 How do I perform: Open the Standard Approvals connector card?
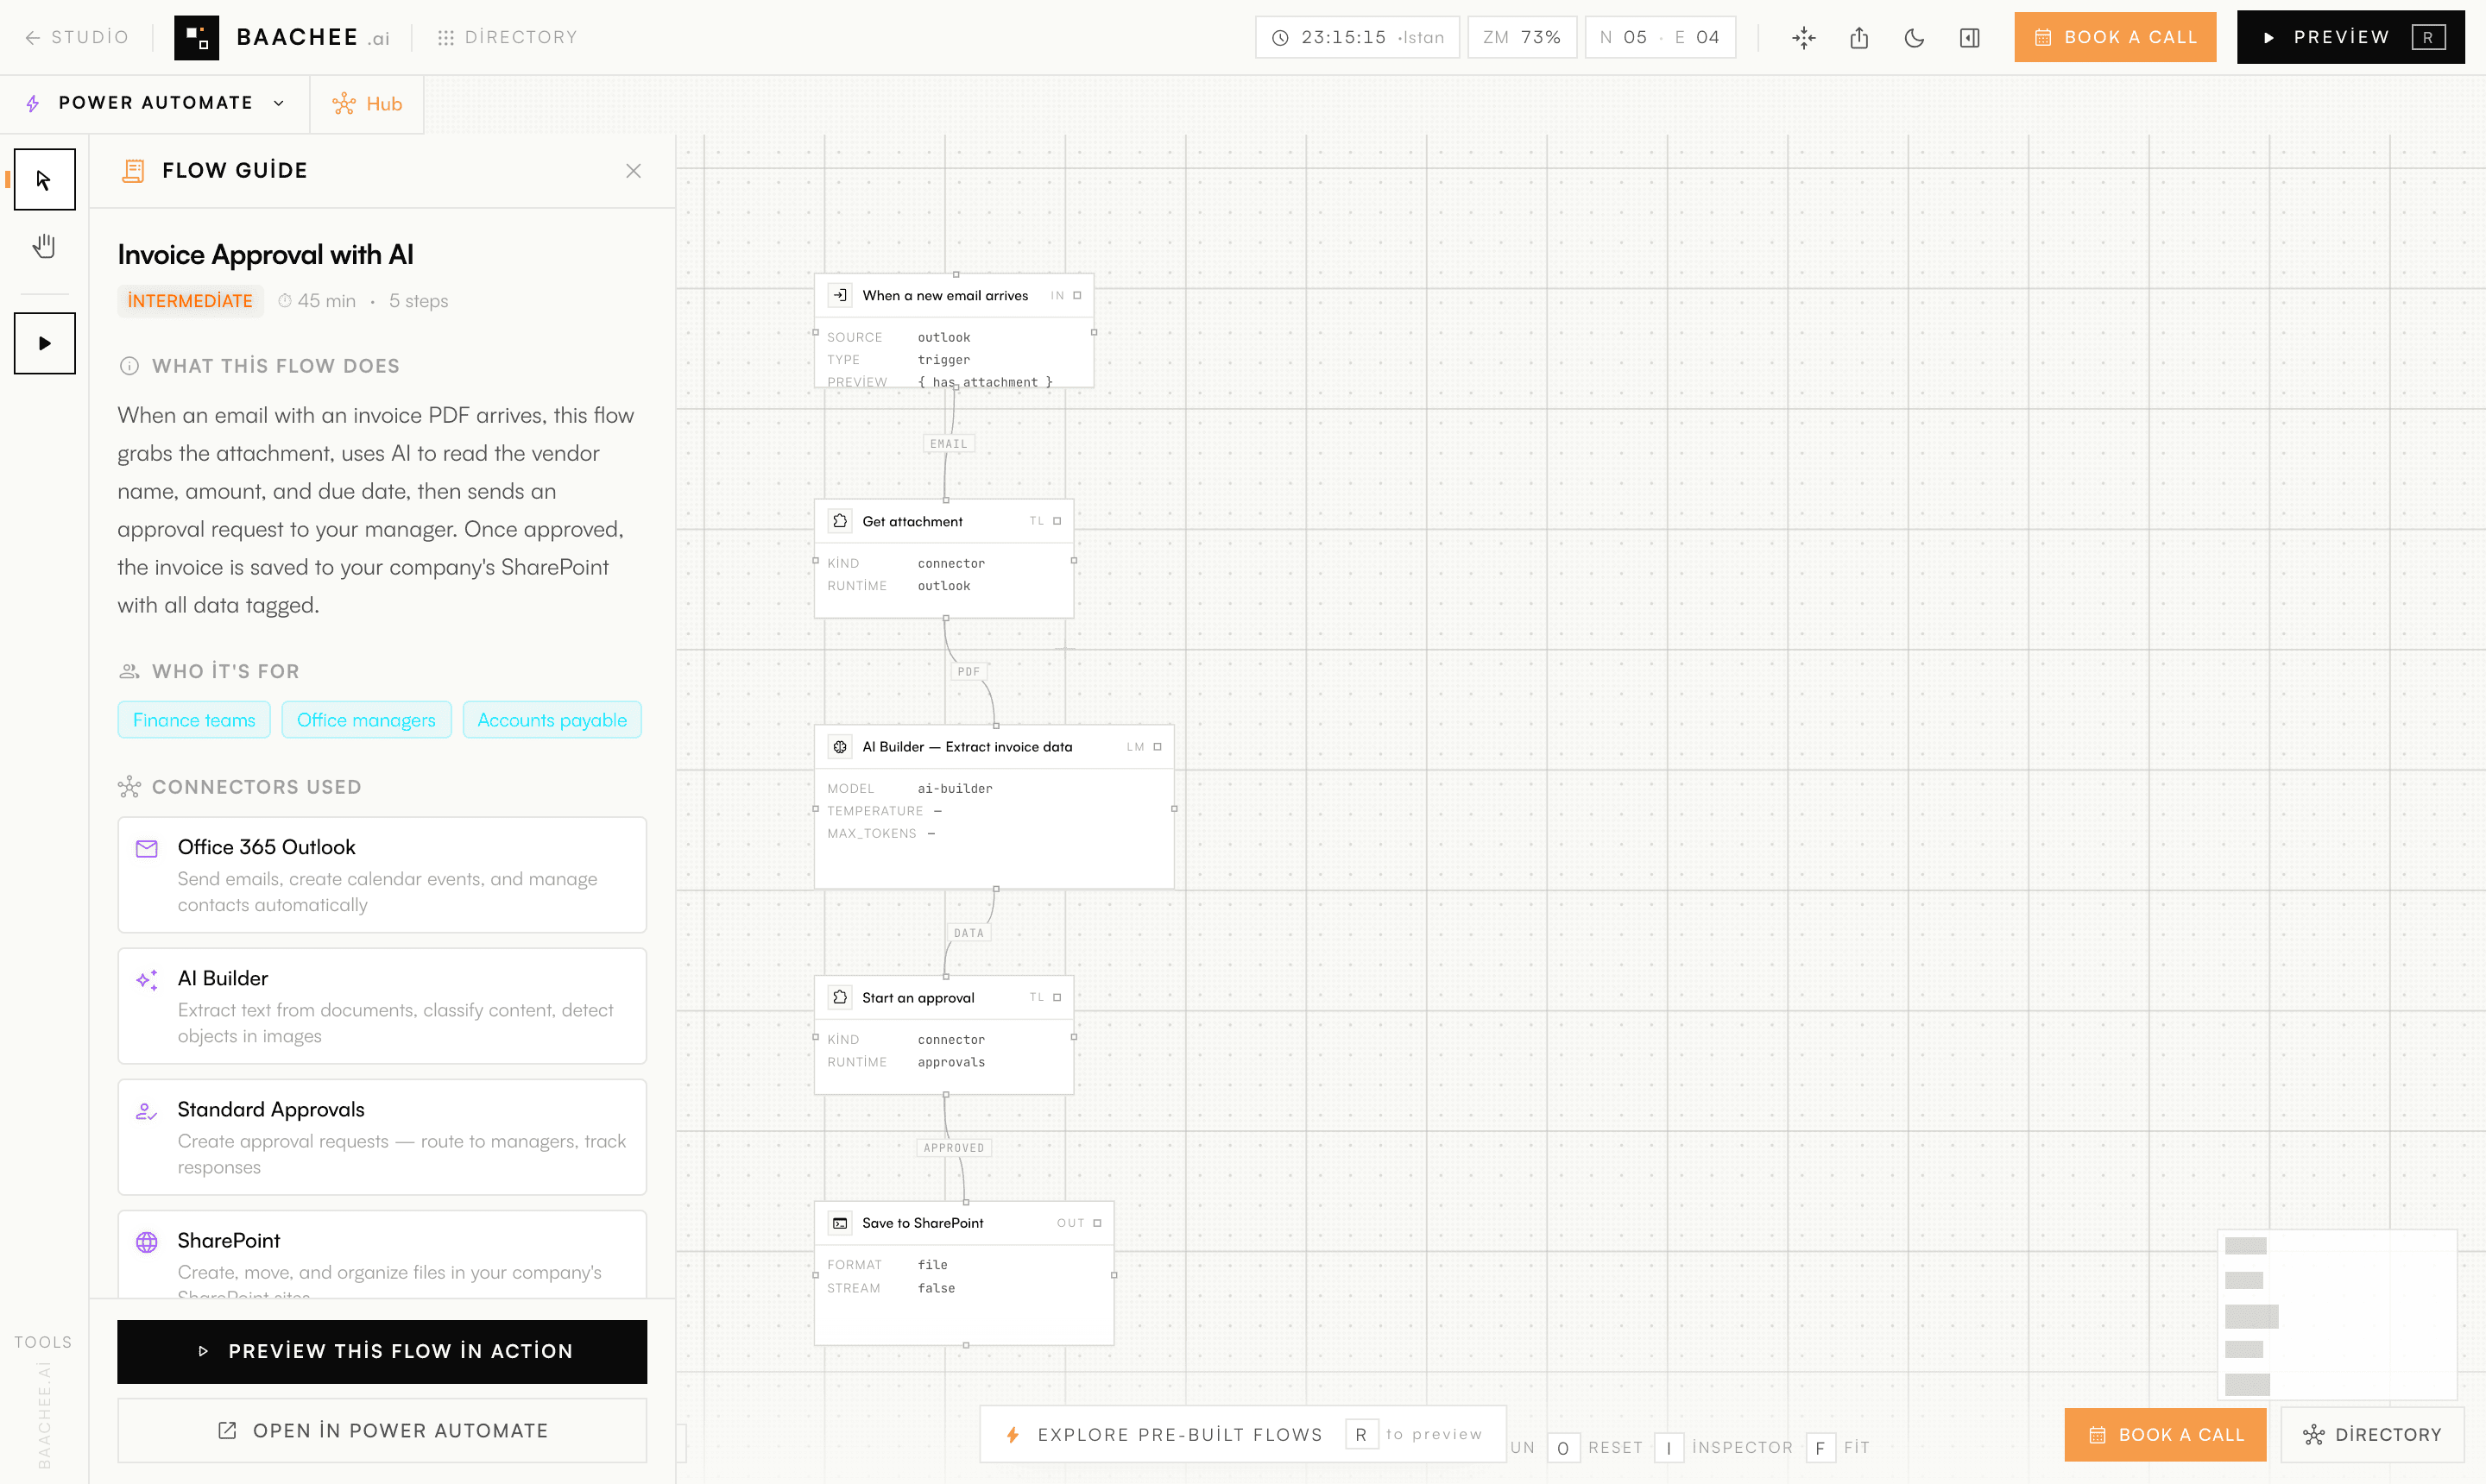pos(382,1137)
